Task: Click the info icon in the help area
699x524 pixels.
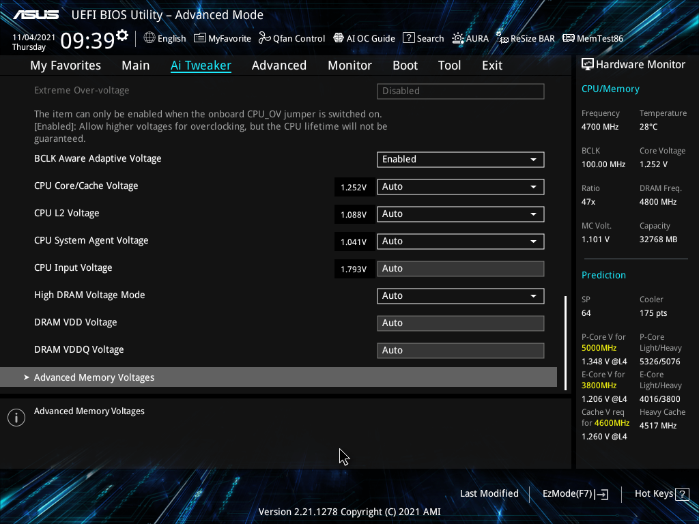Action: (x=16, y=418)
